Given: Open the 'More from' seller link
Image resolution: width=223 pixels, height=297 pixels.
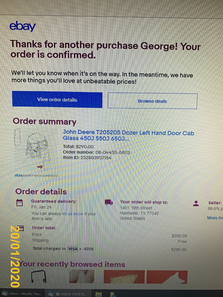Looking at the screenshot, I should pos(215,218).
